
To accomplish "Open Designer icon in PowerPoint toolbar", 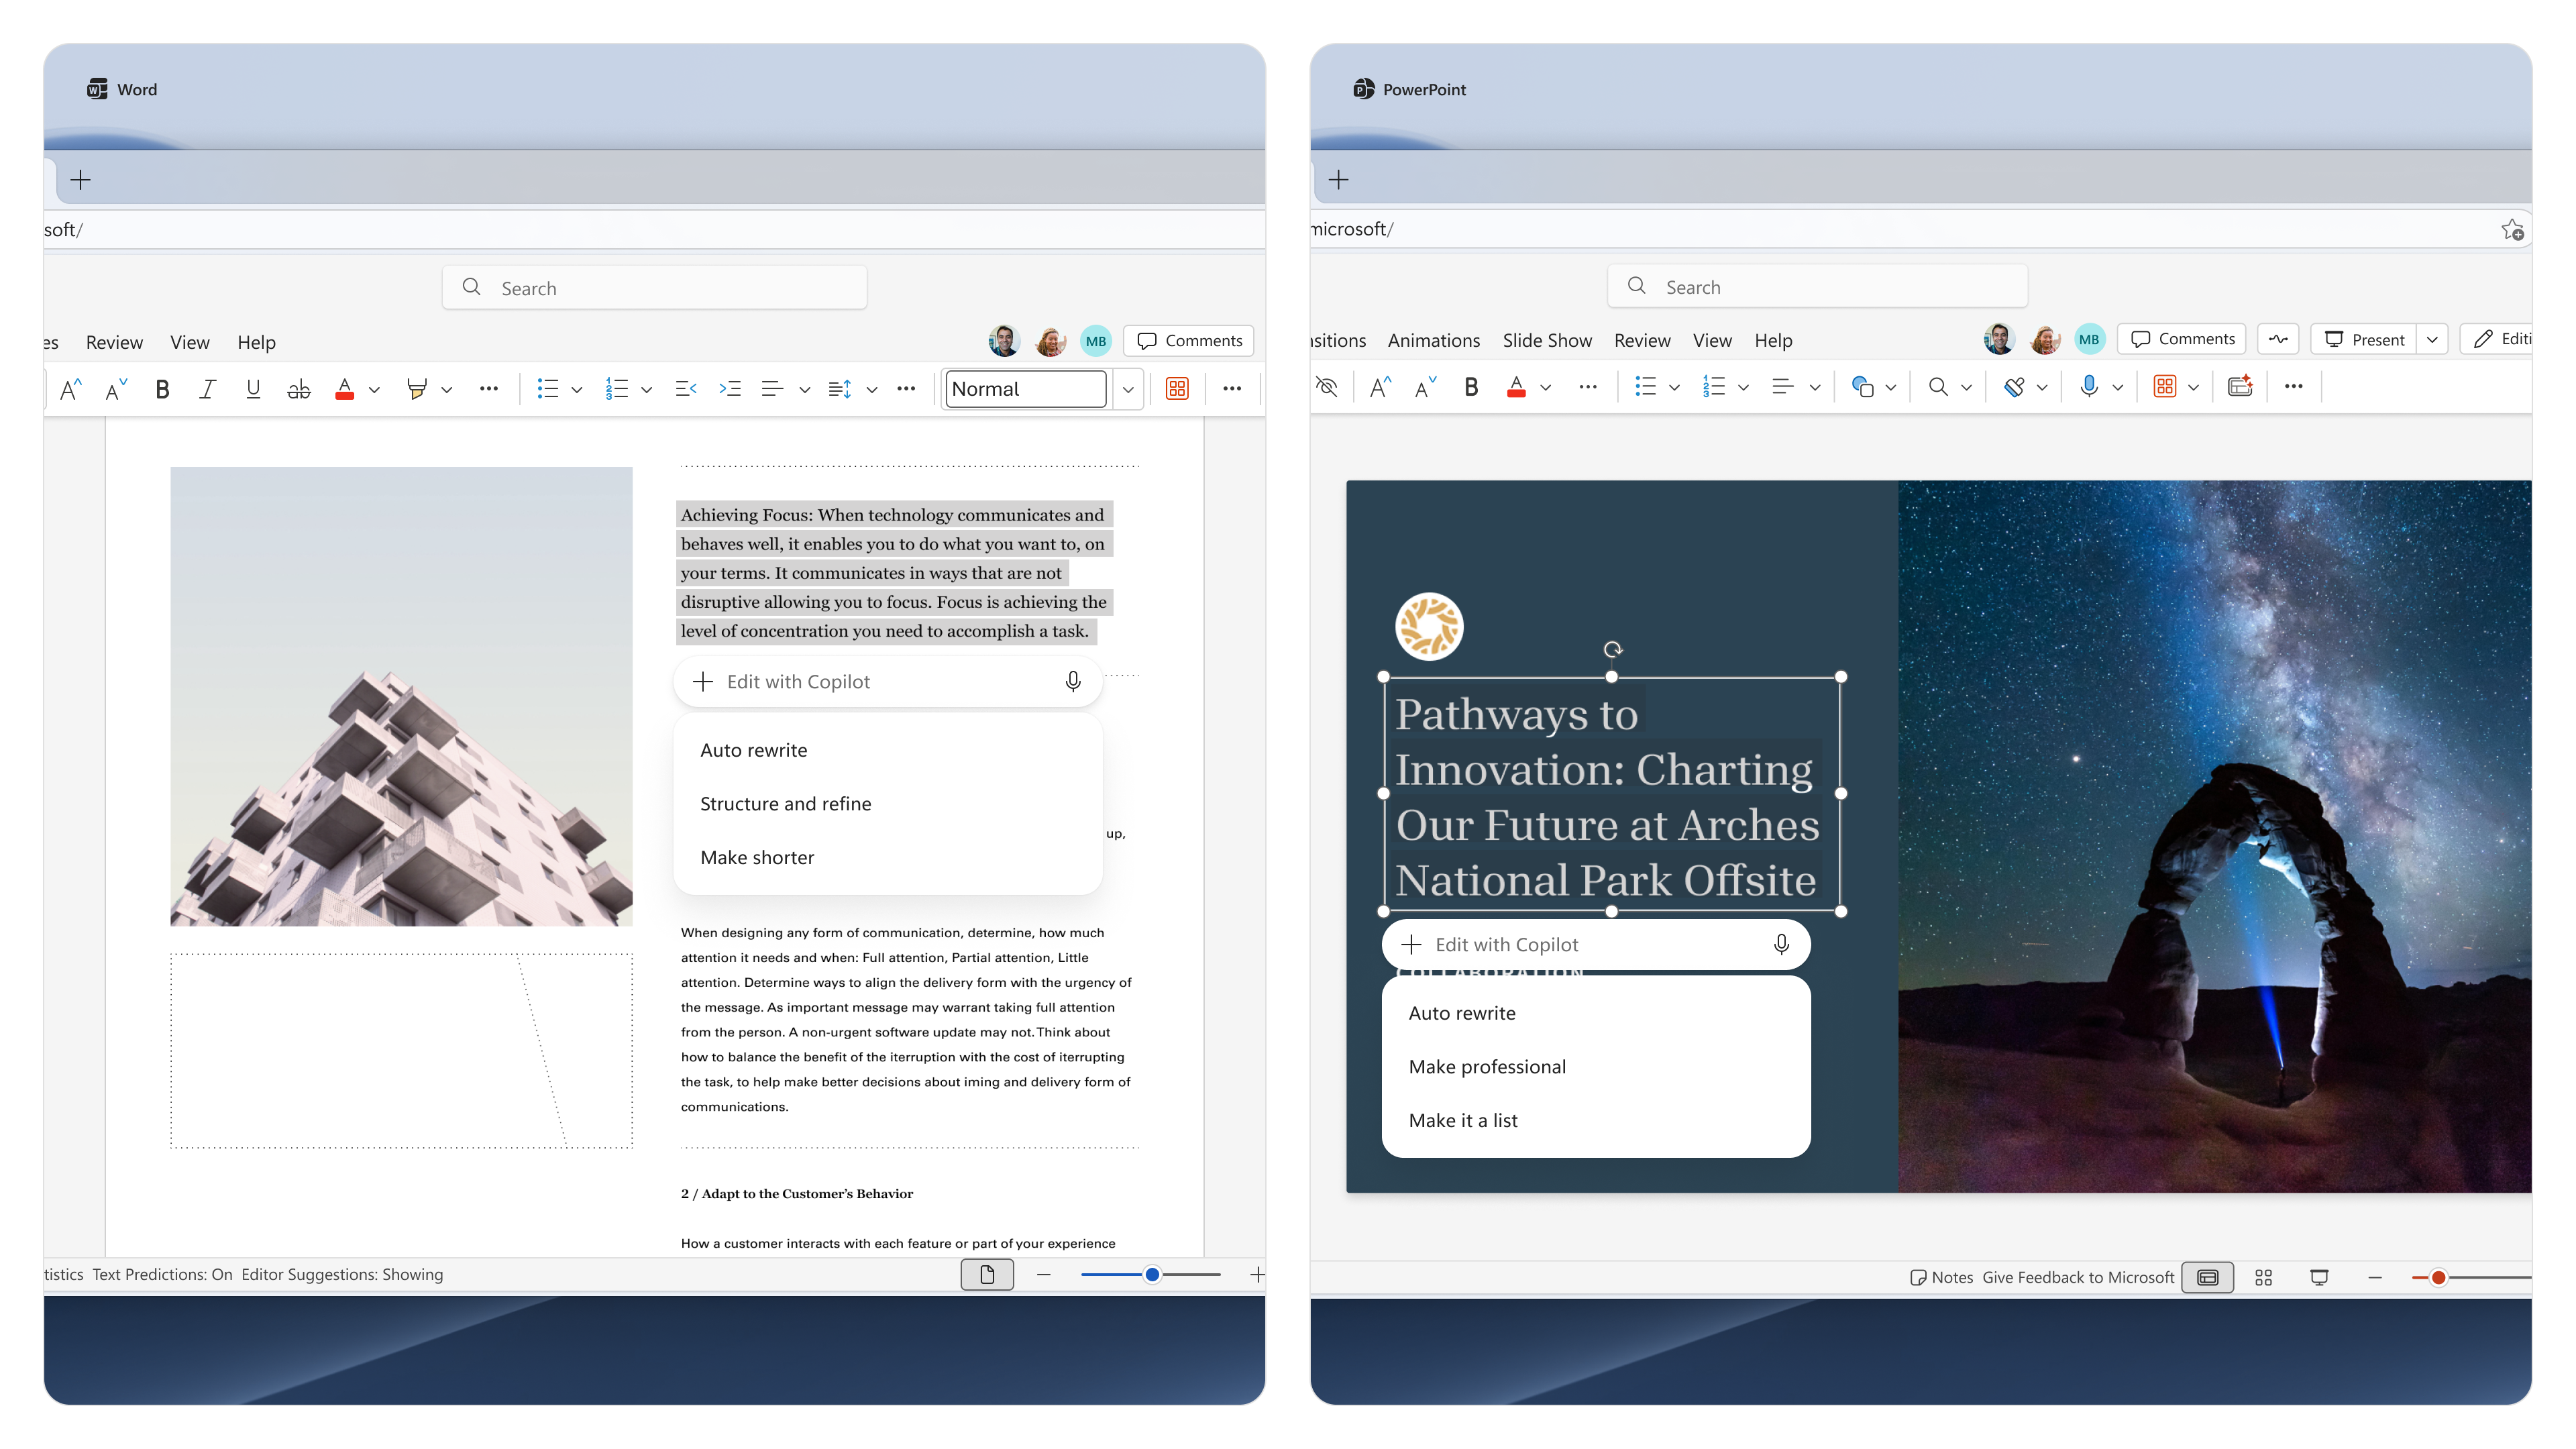I will pos(2240,387).
